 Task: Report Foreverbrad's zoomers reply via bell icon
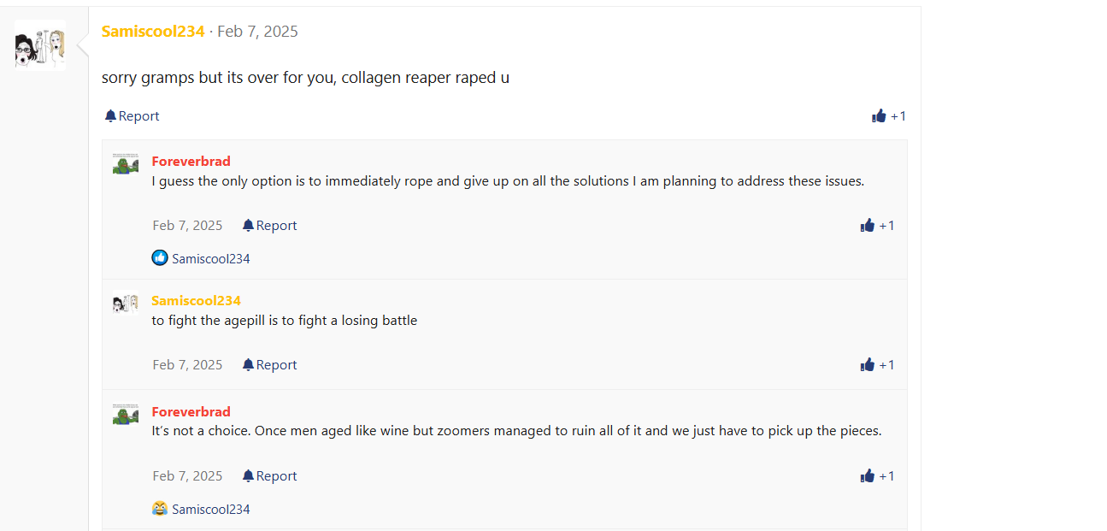coord(248,476)
